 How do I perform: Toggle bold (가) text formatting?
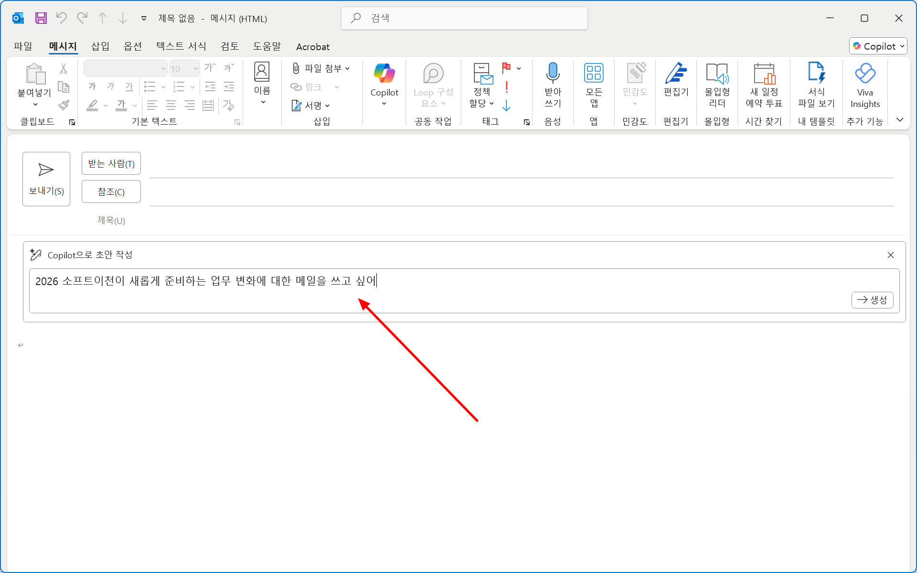point(92,86)
